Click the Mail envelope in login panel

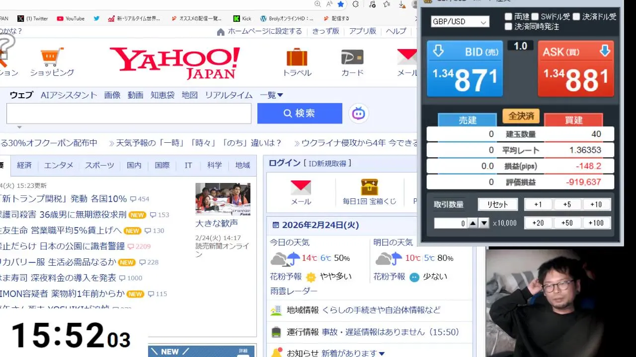(301, 188)
